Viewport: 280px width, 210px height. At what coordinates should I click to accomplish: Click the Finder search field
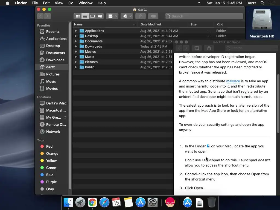204,16
